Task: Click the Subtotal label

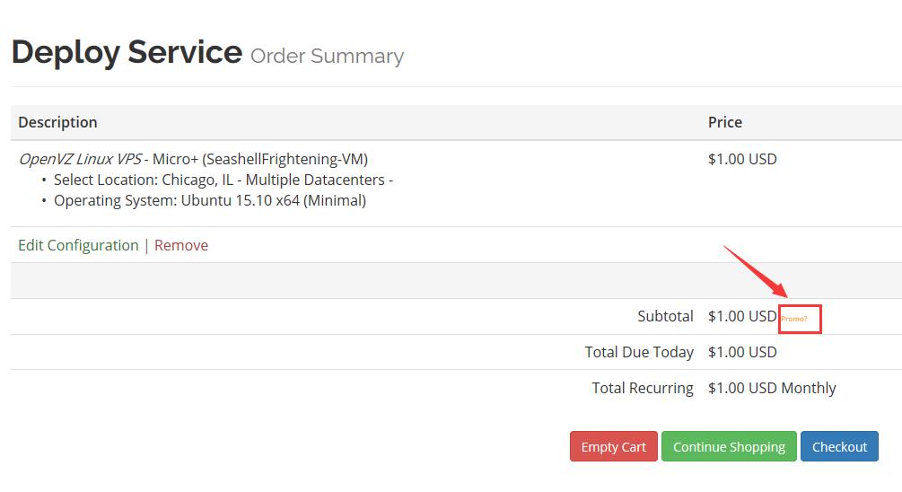Action: click(x=665, y=316)
